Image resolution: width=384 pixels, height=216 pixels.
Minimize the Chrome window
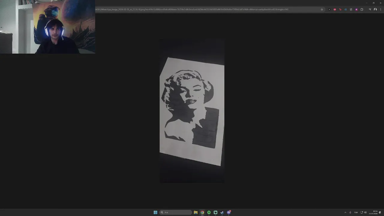366,3
